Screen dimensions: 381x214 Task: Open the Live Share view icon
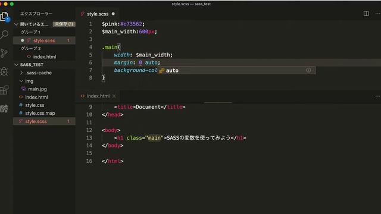coord(4,109)
